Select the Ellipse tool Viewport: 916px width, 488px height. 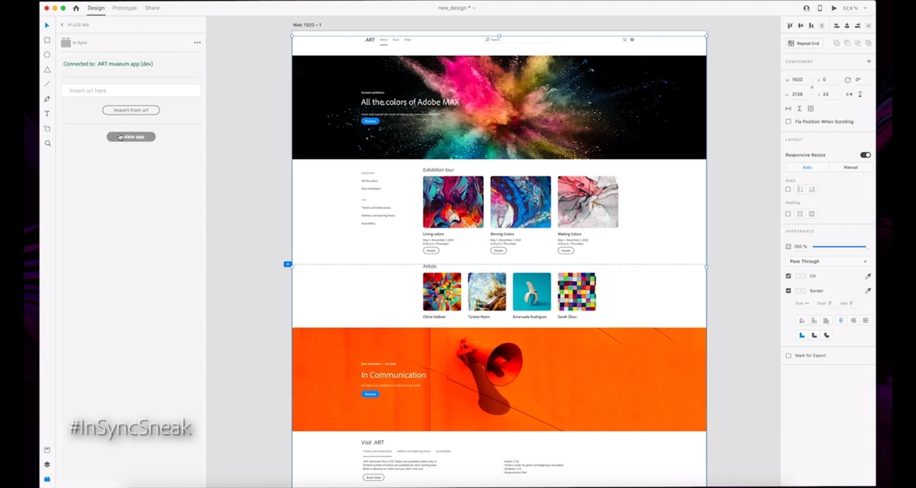click(47, 55)
